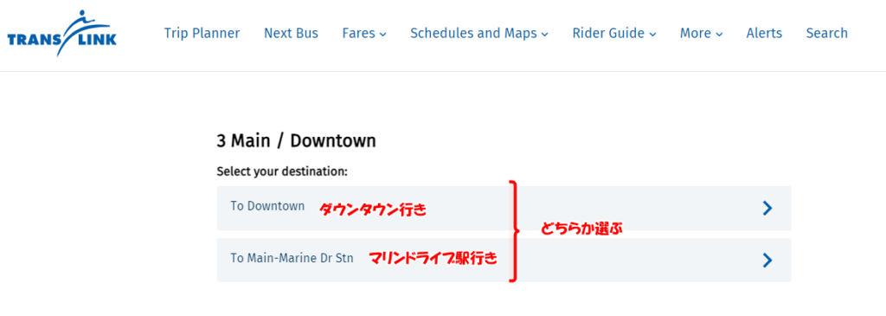Expand the chevron beside Rider Guide

(652, 35)
